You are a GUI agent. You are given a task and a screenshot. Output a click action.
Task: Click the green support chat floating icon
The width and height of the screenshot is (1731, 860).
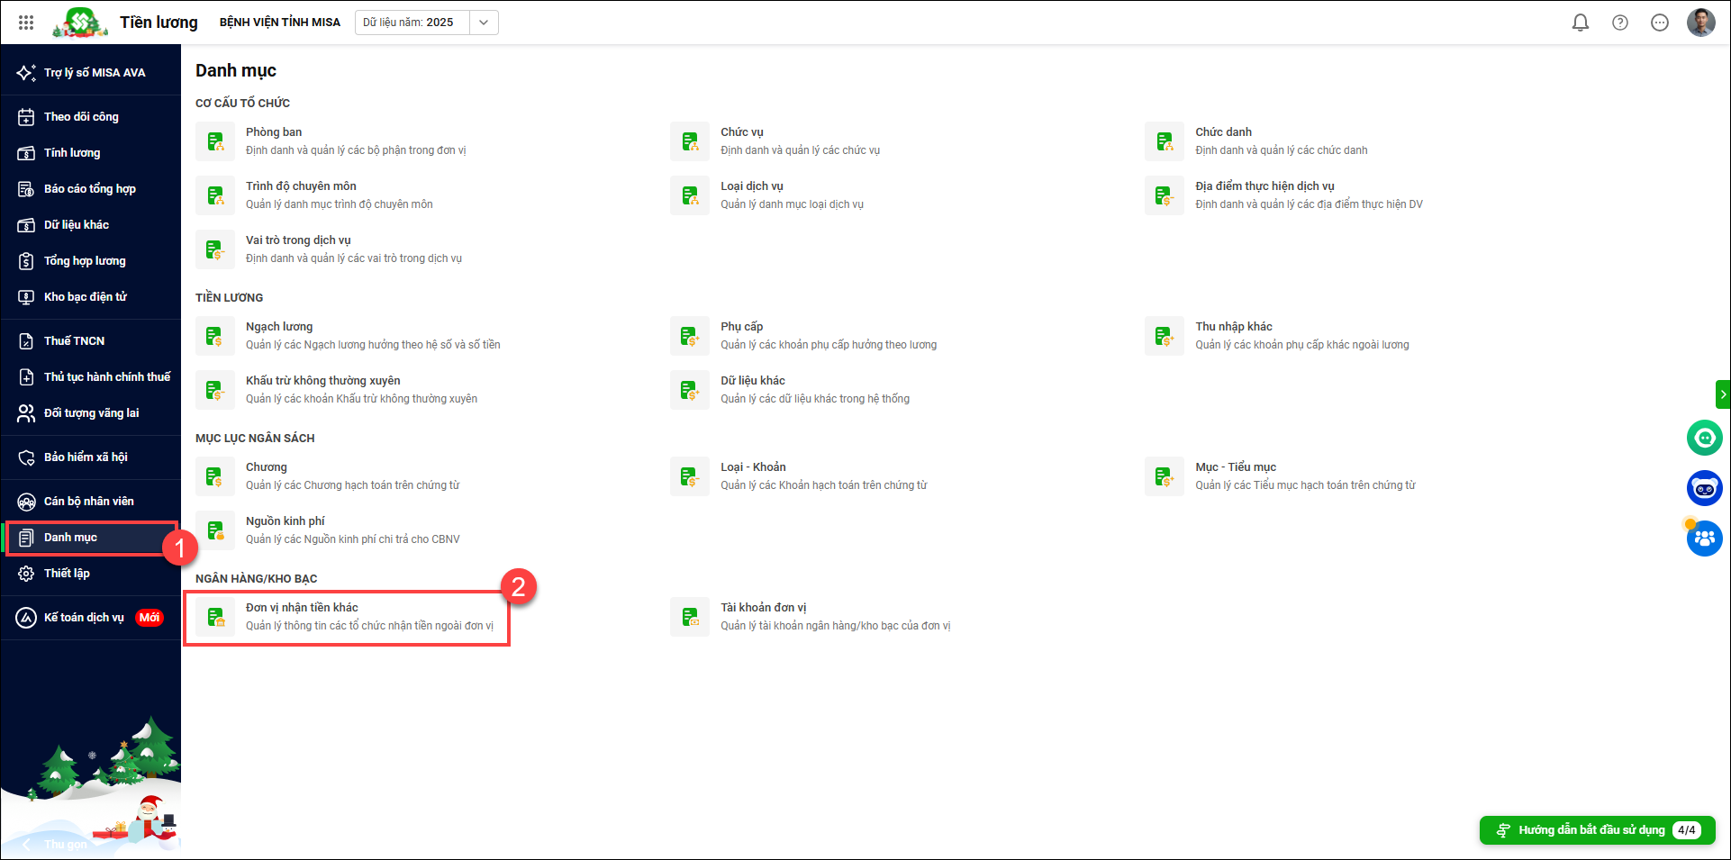[1704, 439]
